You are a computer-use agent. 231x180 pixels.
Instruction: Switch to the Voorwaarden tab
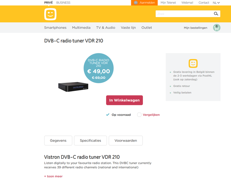tap(126, 141)
